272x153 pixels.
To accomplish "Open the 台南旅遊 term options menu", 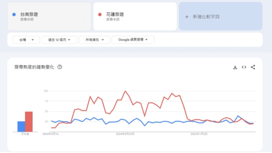I will tap(85, 17).
